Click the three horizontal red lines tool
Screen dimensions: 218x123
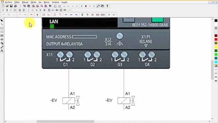(55, 15)
